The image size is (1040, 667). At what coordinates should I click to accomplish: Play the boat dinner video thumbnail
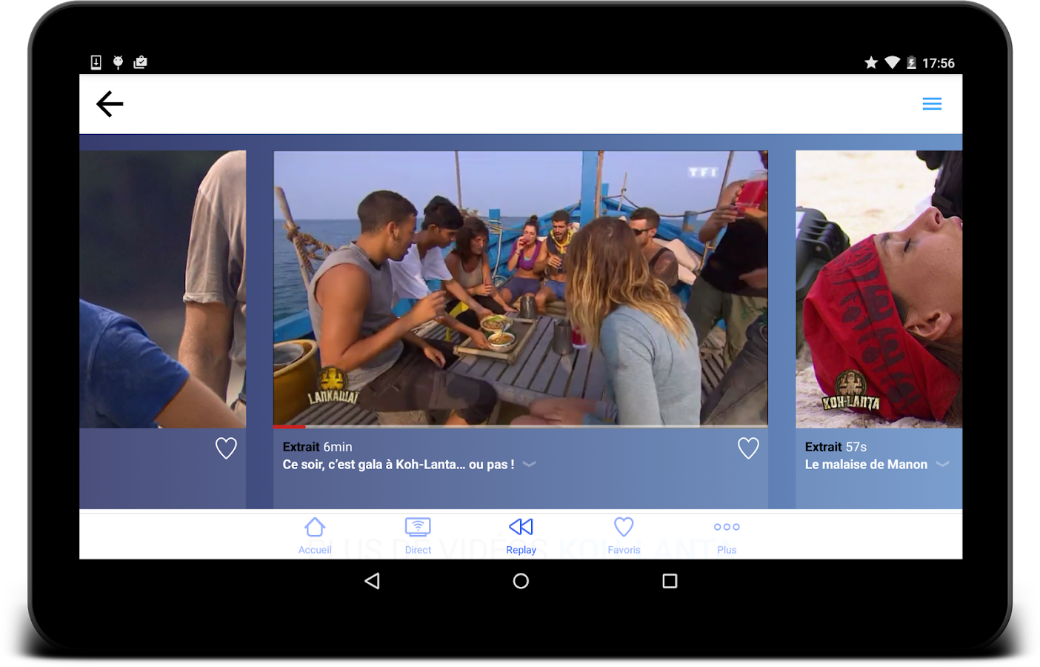click(x=521, y=288)
